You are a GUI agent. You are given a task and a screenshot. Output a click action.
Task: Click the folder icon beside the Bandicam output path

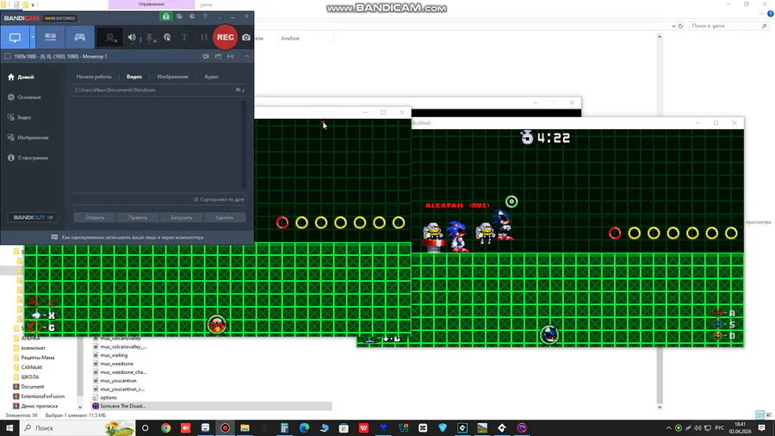[x=239, y=90]
